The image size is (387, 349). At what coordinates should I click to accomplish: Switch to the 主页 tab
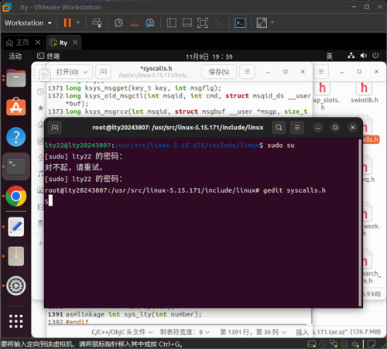coord(18,43)
